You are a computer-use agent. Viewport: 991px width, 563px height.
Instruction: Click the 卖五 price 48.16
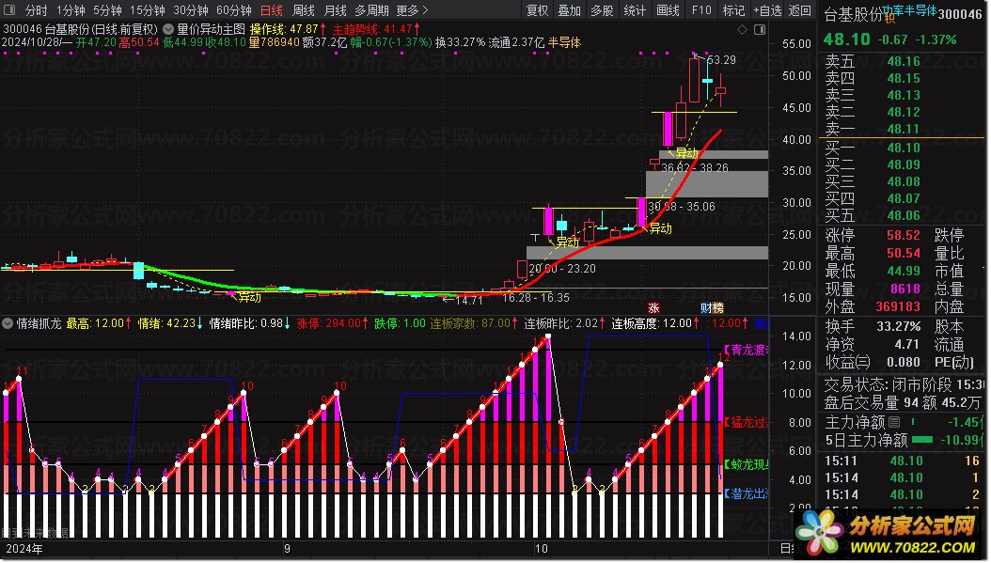pos(904,61)
